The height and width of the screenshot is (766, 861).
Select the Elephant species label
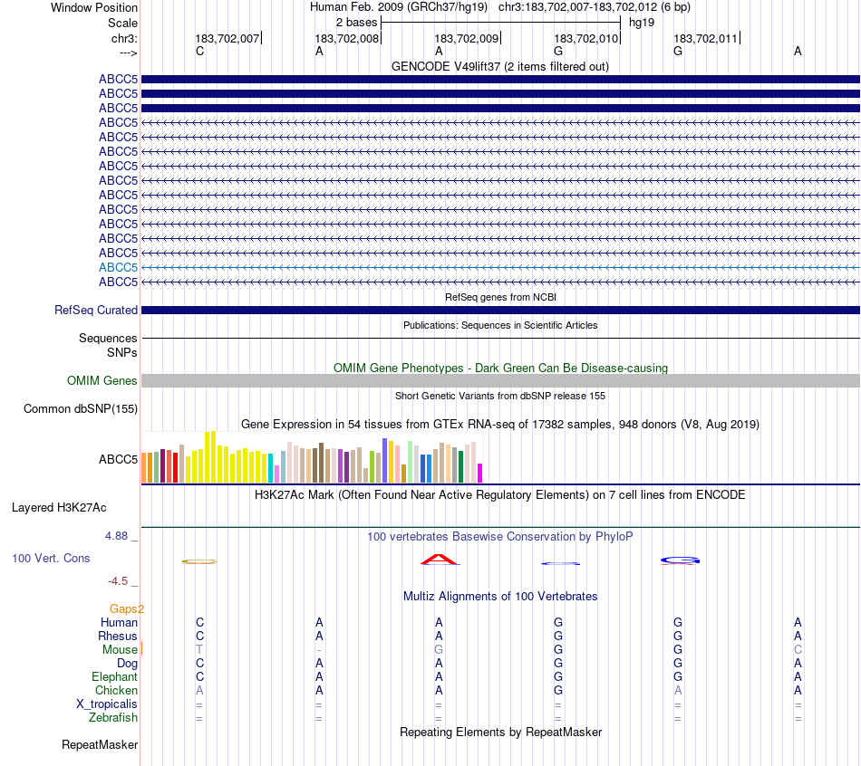coord(115,676)
